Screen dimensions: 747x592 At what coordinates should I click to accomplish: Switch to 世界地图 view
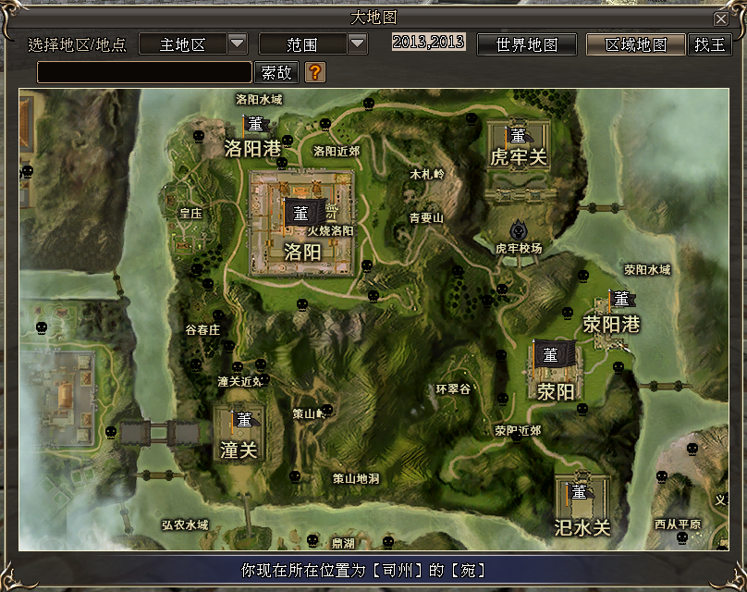tap(527, 44)
